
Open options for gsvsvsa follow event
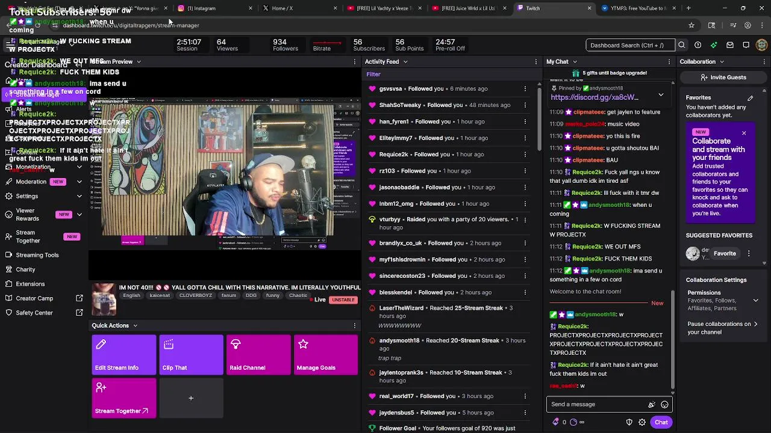525,88
